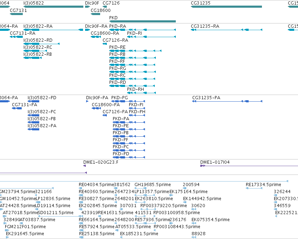Viewport: 298px width, 239px height.
Task: Click the Dlc90F-PA protein label
Action: [x=97, y=97]
